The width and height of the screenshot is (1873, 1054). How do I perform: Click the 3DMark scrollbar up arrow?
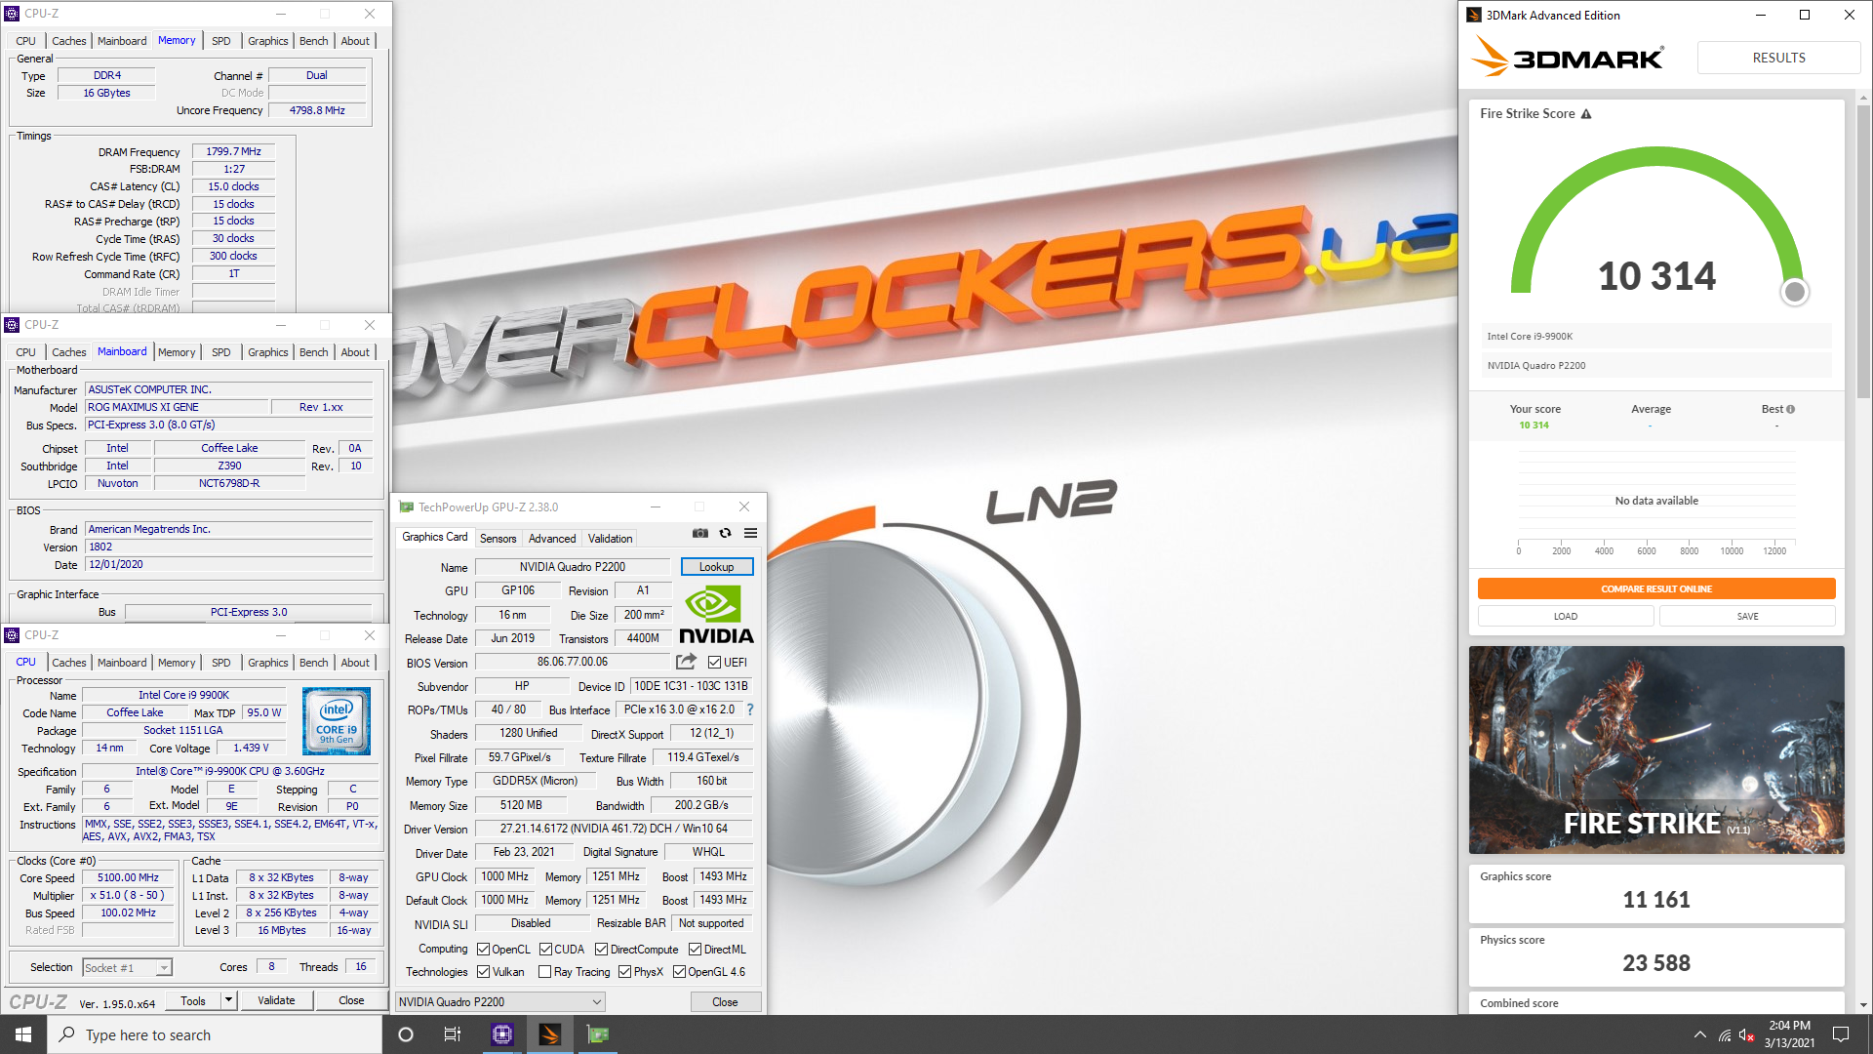click(1863, 99)
